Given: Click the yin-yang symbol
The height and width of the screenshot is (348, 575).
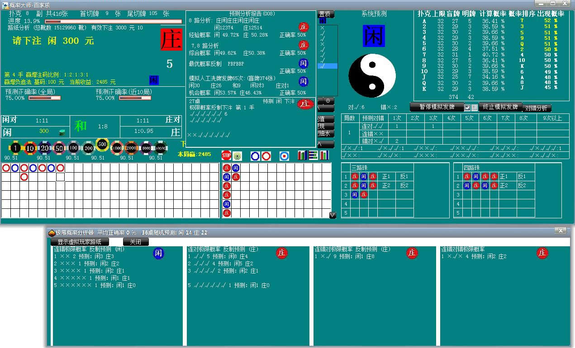Looking at the screenshot, I should pyautogui.click(x=372, y=75).
